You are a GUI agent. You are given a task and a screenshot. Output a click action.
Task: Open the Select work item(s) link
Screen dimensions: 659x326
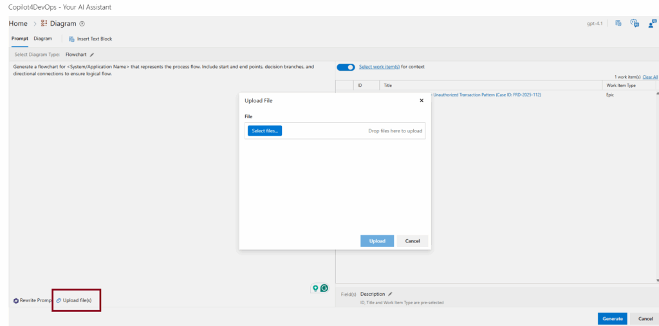coord(379,67)
